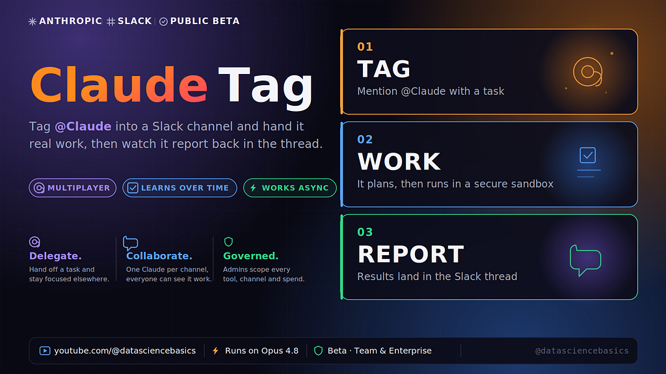Click 'Mention @Claude with a task' text

[x=431, y=91]
